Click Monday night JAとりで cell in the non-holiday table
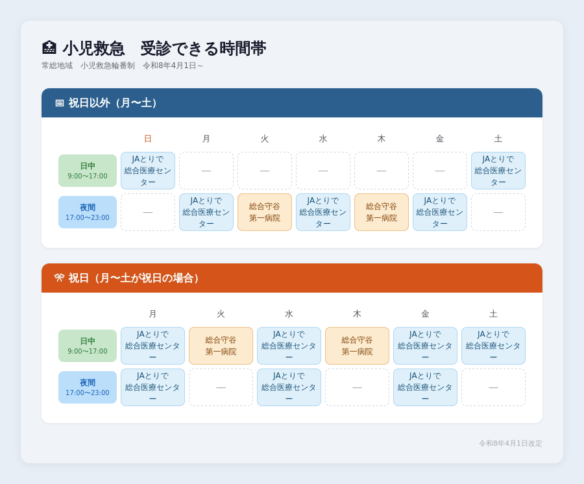The width and height of the screenshot is (584, 484). [206, 212]
